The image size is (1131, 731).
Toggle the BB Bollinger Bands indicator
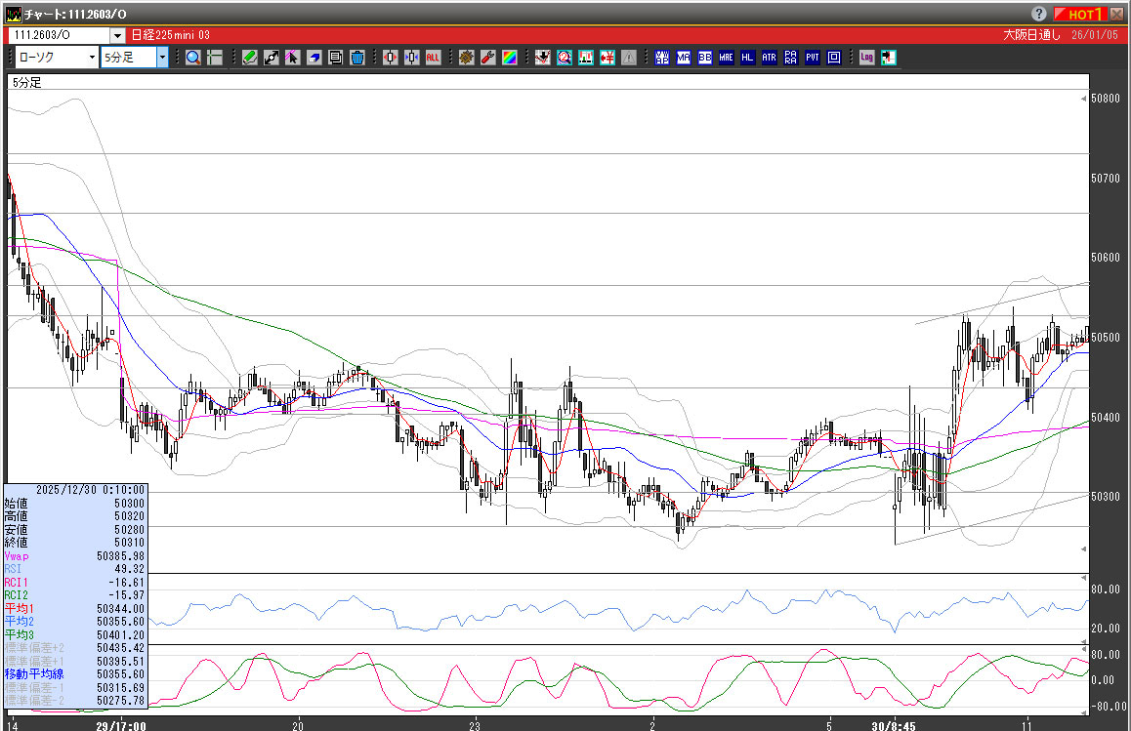[705, 58]
